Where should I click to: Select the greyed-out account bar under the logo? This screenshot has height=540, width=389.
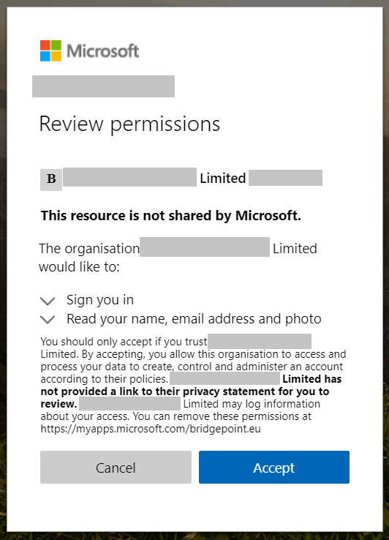point(103,86)
